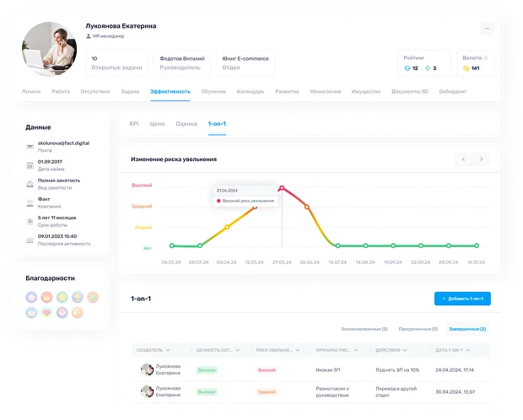Show Просроченные (0) meetings

click(x=418, y=329)
